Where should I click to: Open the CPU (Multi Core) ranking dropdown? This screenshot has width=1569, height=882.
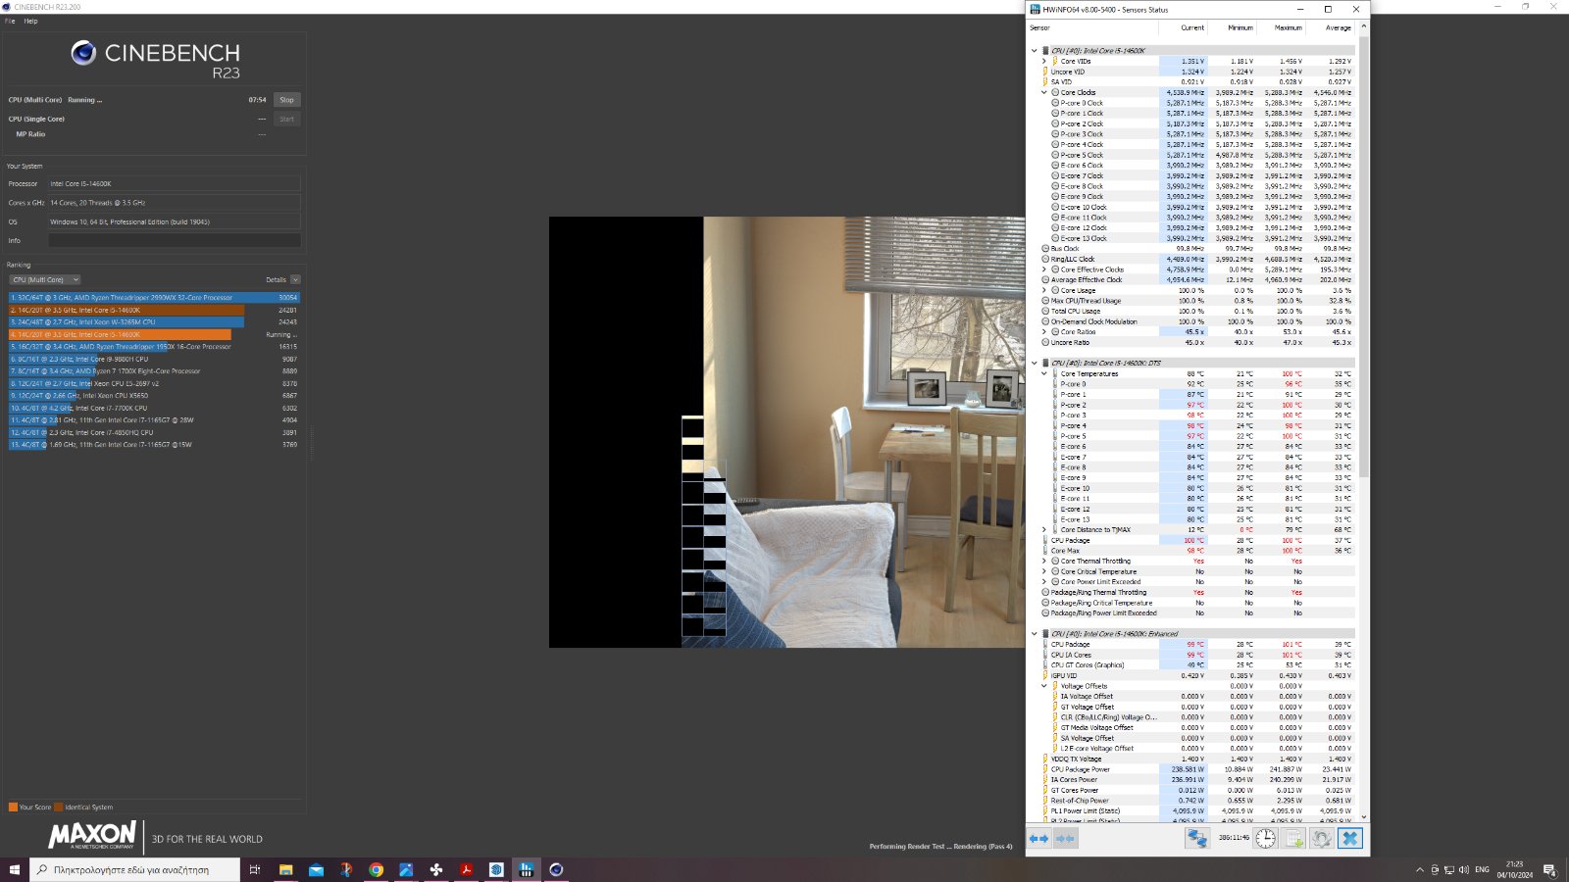(45, 280)
